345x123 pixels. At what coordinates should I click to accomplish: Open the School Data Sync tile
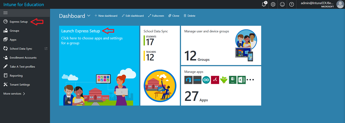[160, 66]
